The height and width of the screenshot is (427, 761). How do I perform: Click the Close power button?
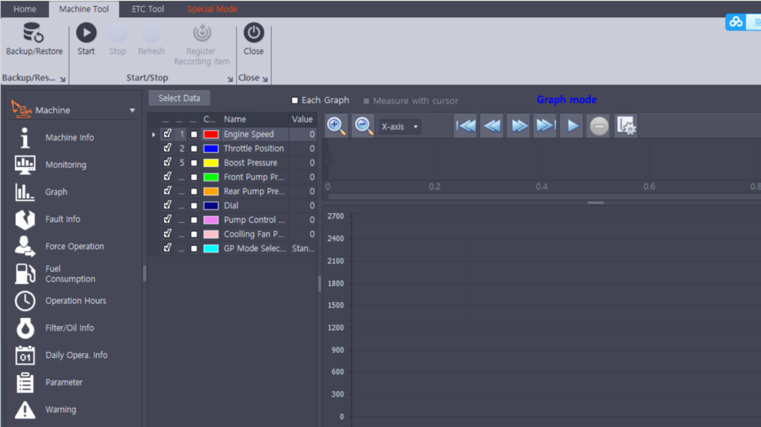point(253,33)
